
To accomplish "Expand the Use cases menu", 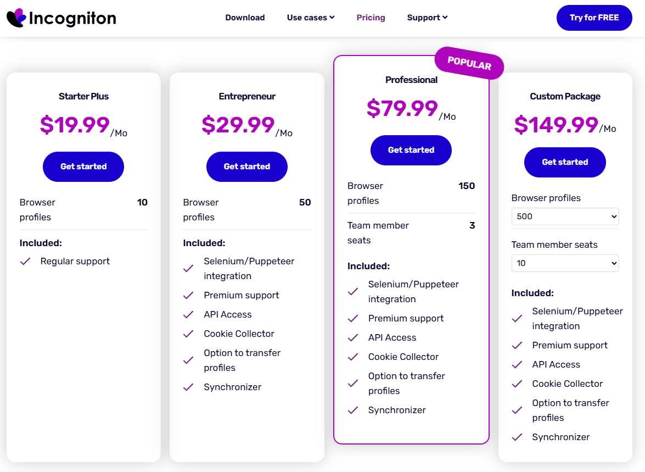I will (x=311, y=18).
